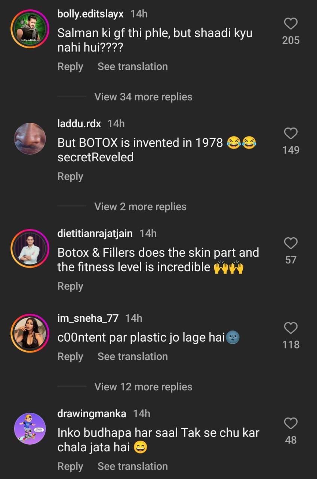The width and height of the screenshot is (317, 479).
Task: Open drawingmanka's cartoon avatar
Action: [x=30, y=428]
